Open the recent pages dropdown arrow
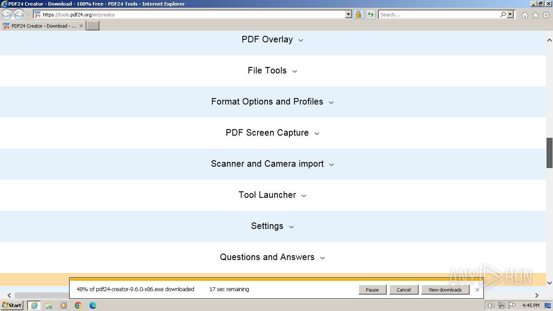 pos(28,15)
